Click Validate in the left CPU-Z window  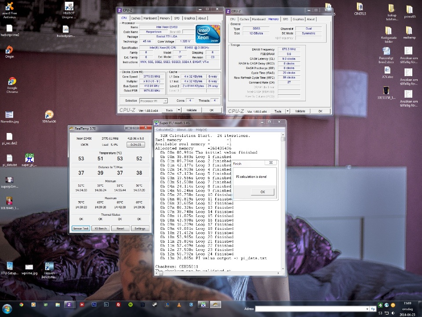coord(192,110)
